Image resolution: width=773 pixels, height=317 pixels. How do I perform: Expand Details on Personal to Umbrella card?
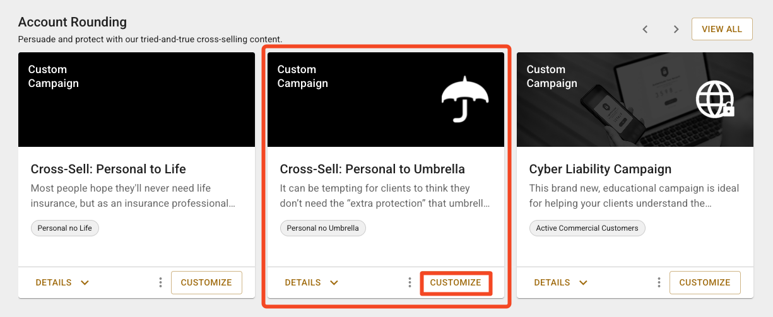312,282
